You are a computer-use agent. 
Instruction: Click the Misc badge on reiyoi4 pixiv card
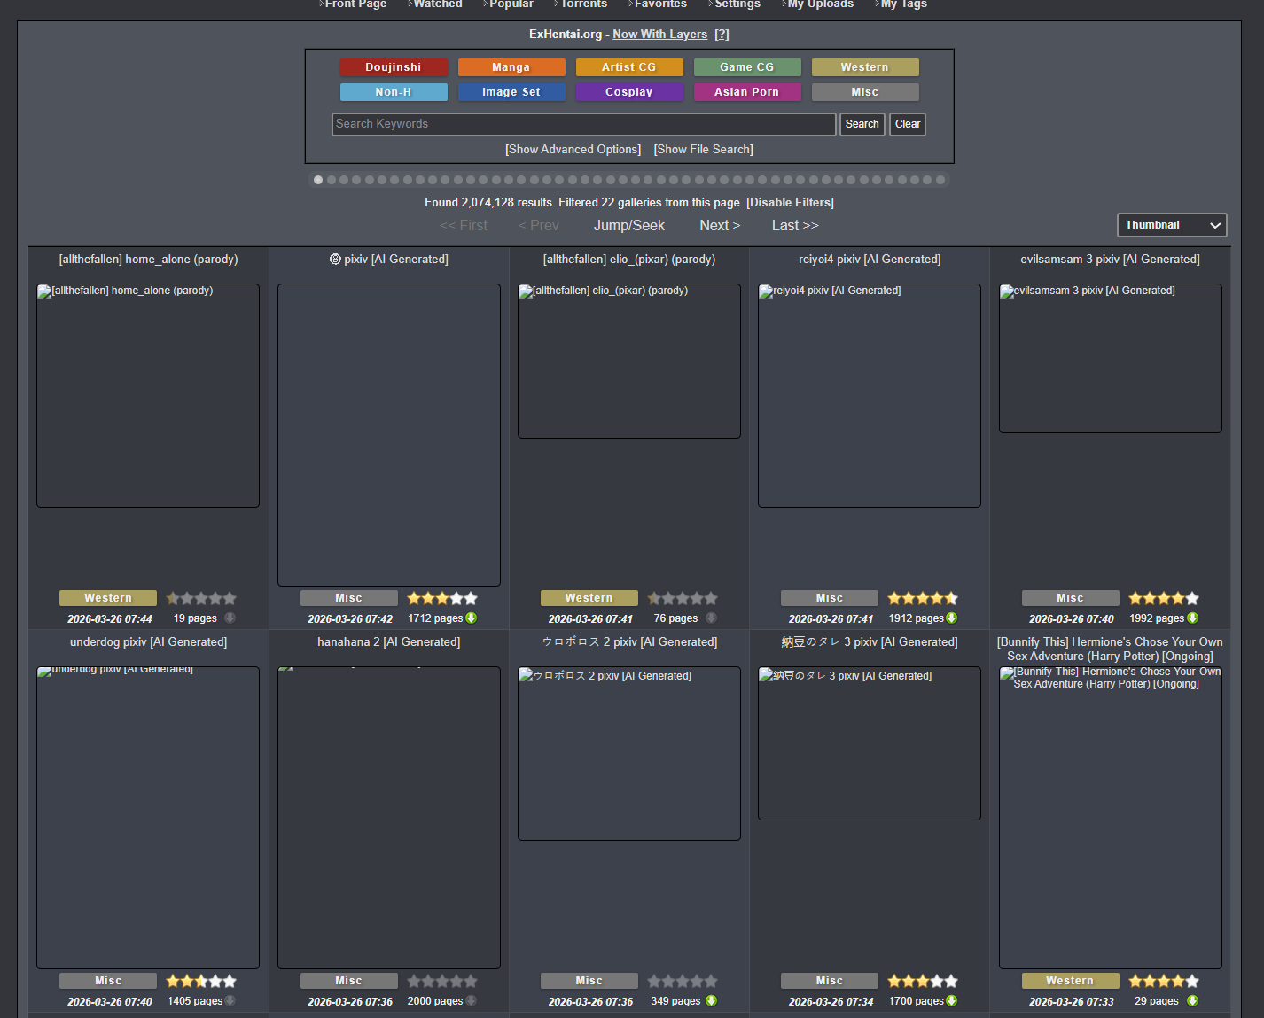pos(830,598)
